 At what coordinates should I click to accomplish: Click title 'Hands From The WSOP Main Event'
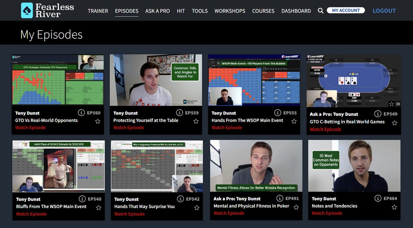pyautogui.click(x=247, y=120)
